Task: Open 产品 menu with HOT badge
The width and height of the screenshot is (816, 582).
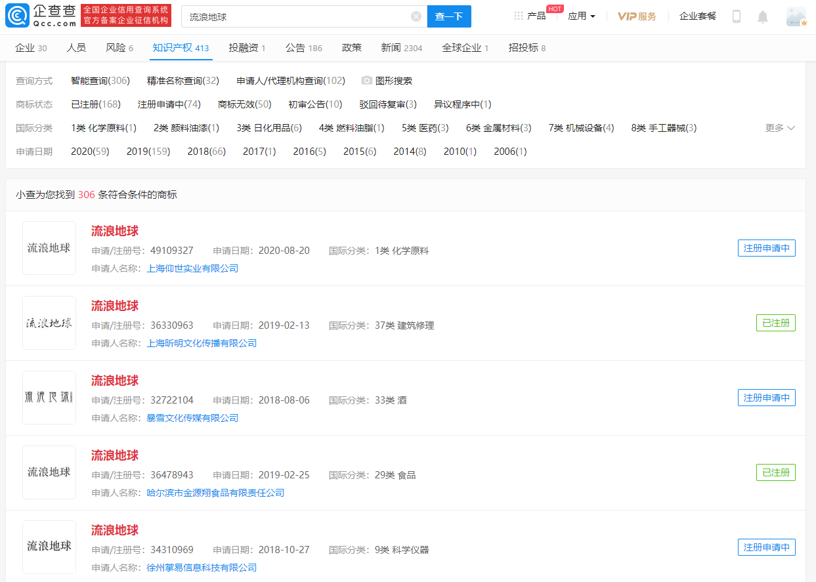Action: 537,16
